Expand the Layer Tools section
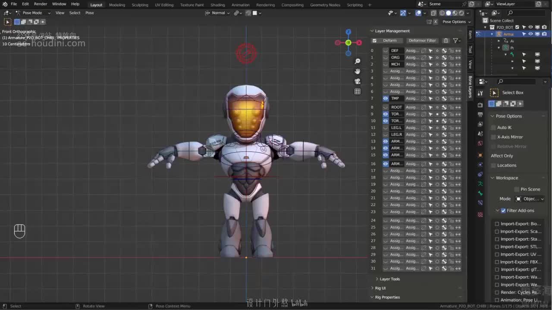The width and height of the screenshot is (552, 310). pyautogui.click(x=389, y=279)
